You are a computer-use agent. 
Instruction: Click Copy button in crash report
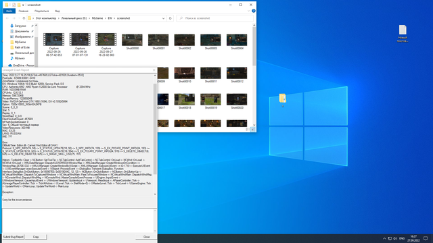tap(36, 237)
